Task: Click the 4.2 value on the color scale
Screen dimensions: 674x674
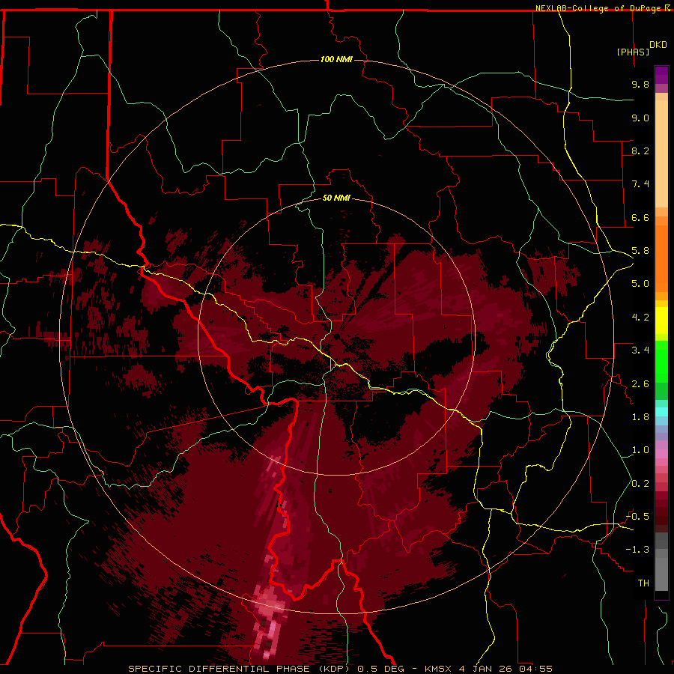Action: click(640, 318)
